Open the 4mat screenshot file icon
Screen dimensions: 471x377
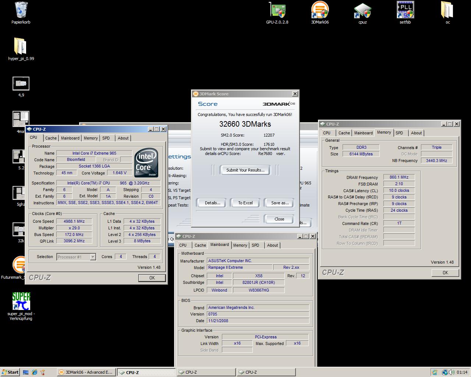click(x=21, y=119)
